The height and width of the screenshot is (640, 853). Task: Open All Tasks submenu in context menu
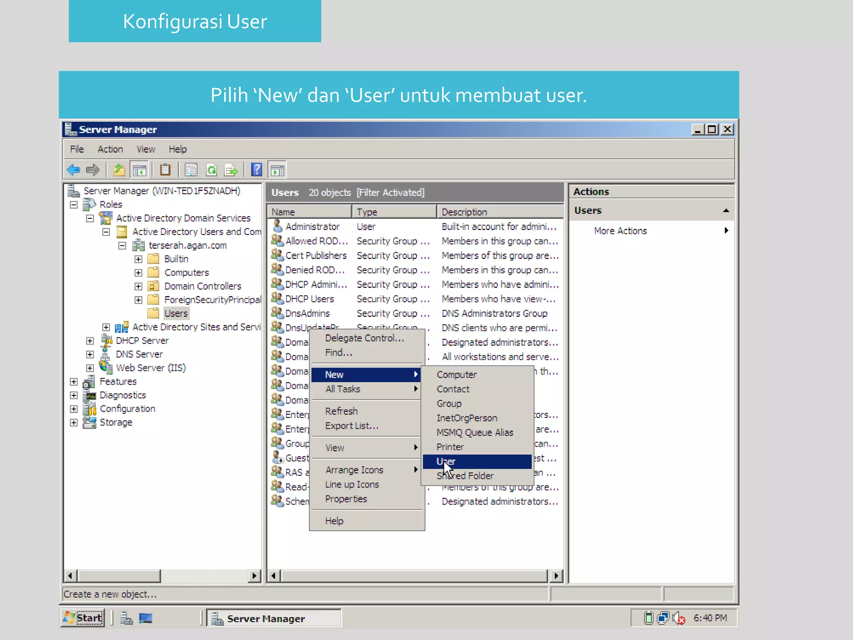click(x=367, y=389)
